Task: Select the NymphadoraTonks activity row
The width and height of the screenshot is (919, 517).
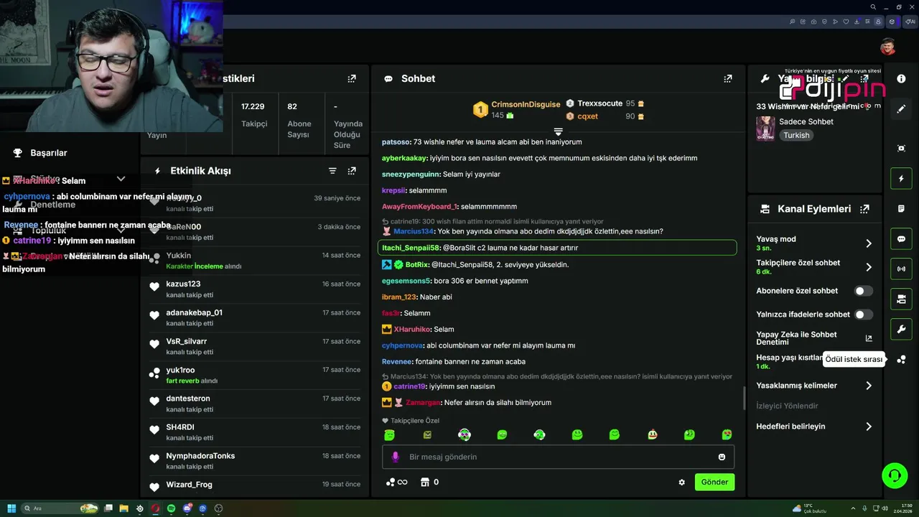Action: pyautogui.click(x=255, y=461)
